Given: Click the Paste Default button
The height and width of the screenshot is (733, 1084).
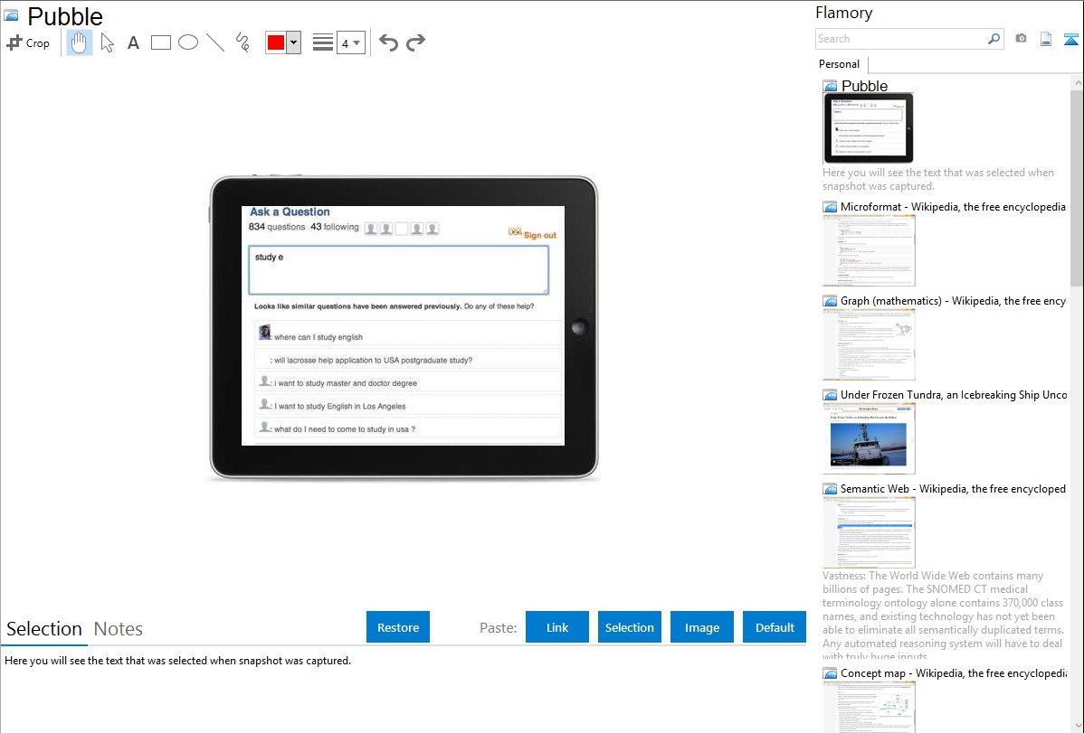Looking at the screenshot, I should (775, 626).
